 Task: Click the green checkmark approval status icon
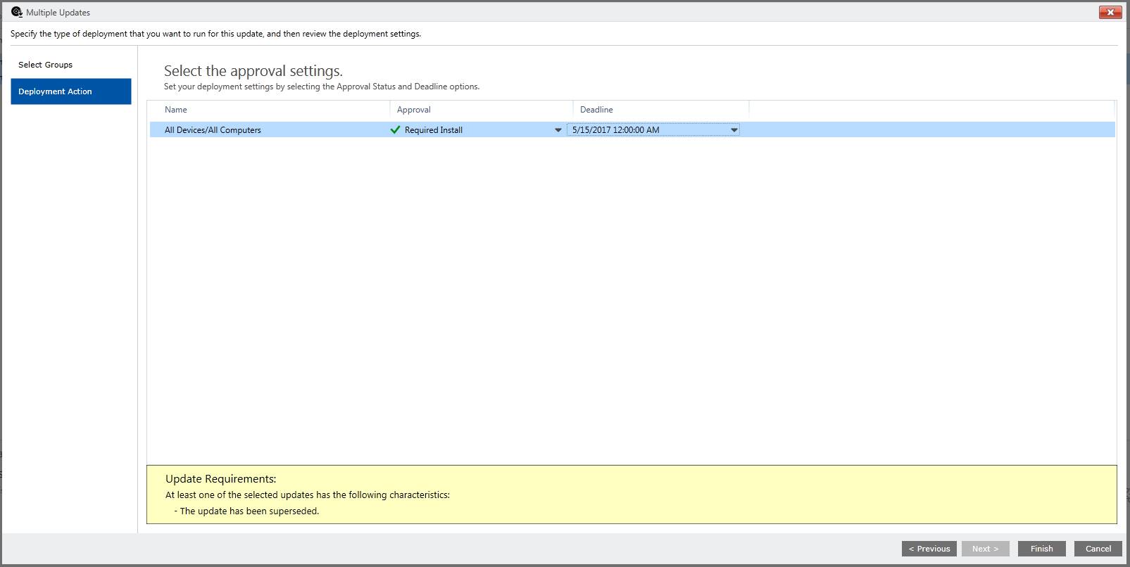tap(395, 130)
